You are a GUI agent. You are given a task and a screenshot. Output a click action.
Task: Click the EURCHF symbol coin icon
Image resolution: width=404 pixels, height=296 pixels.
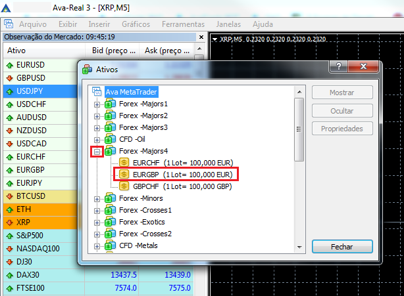pos(124,163)
